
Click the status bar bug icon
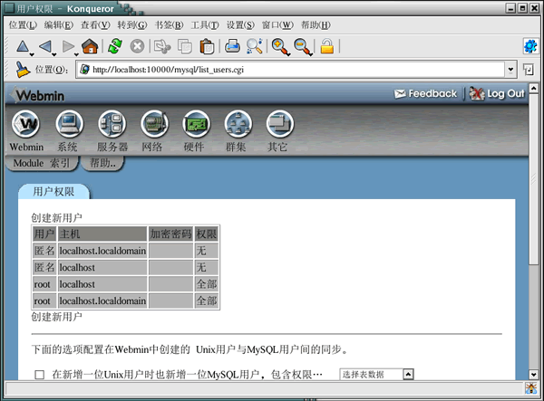pyautogui.click(x=530, y=388)
